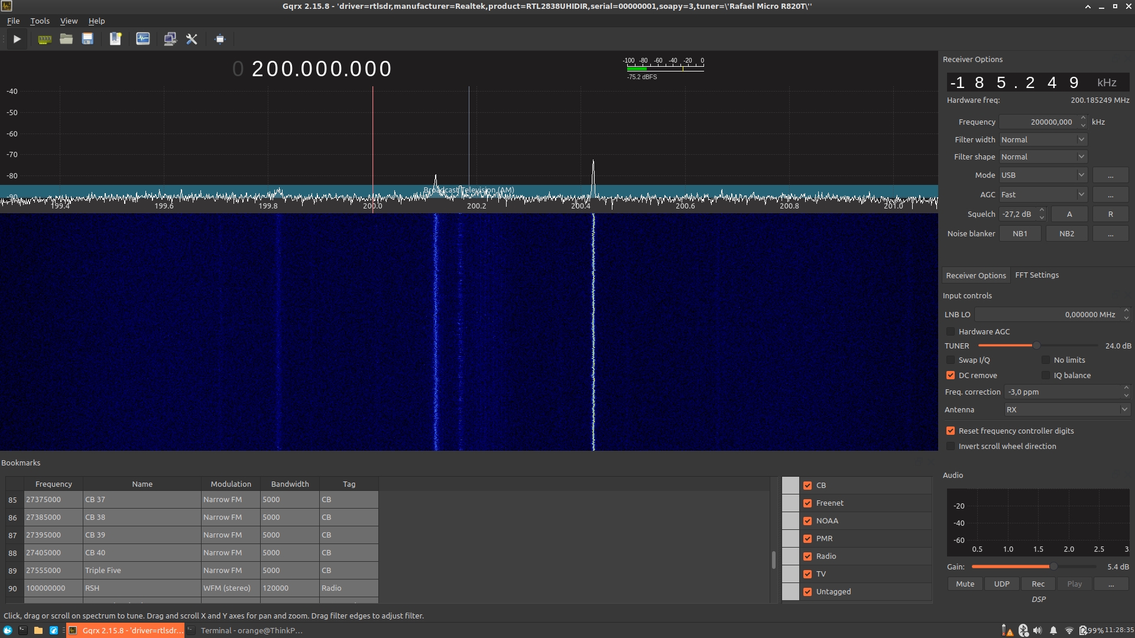Screen dimensions: 1135x638
Task: Select the Receiver Options tab
Action: [x=976, y=276]
